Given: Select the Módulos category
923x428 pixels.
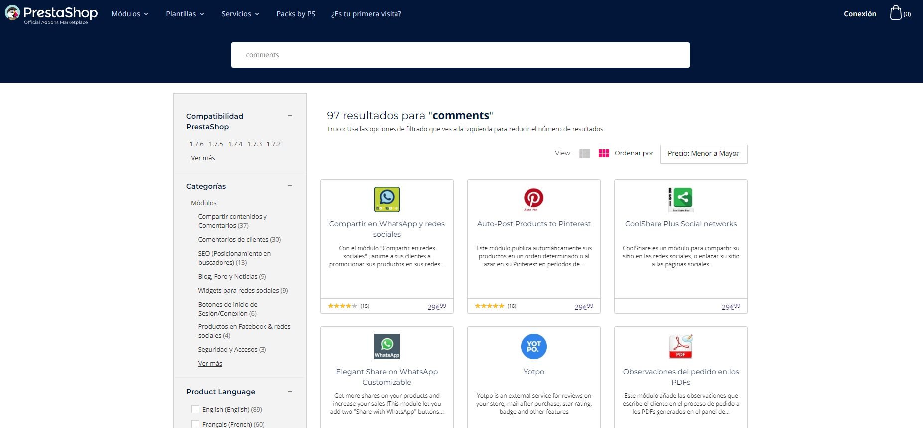Looking at the screenshot, I should (x=204, y=203).
